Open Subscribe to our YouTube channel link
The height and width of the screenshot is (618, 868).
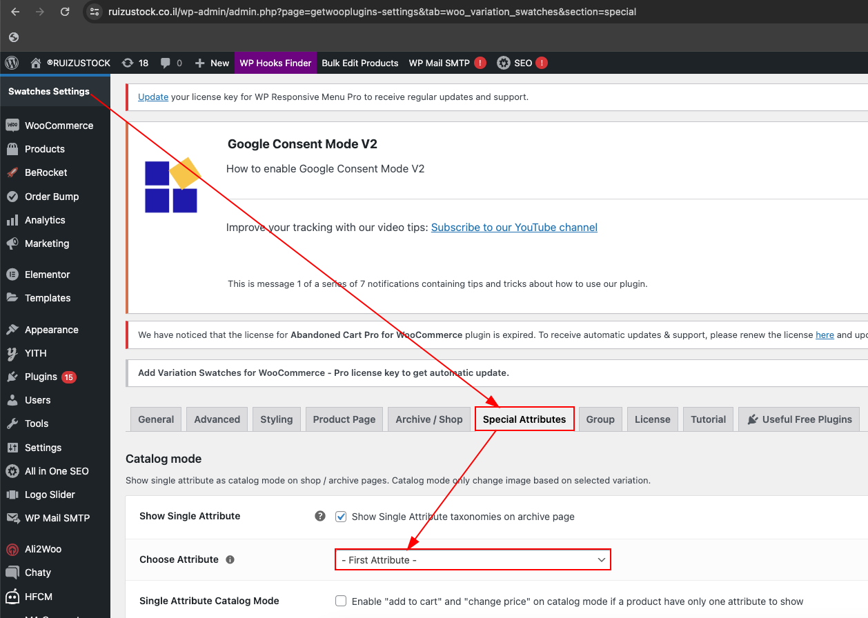(x=514, y=228)
